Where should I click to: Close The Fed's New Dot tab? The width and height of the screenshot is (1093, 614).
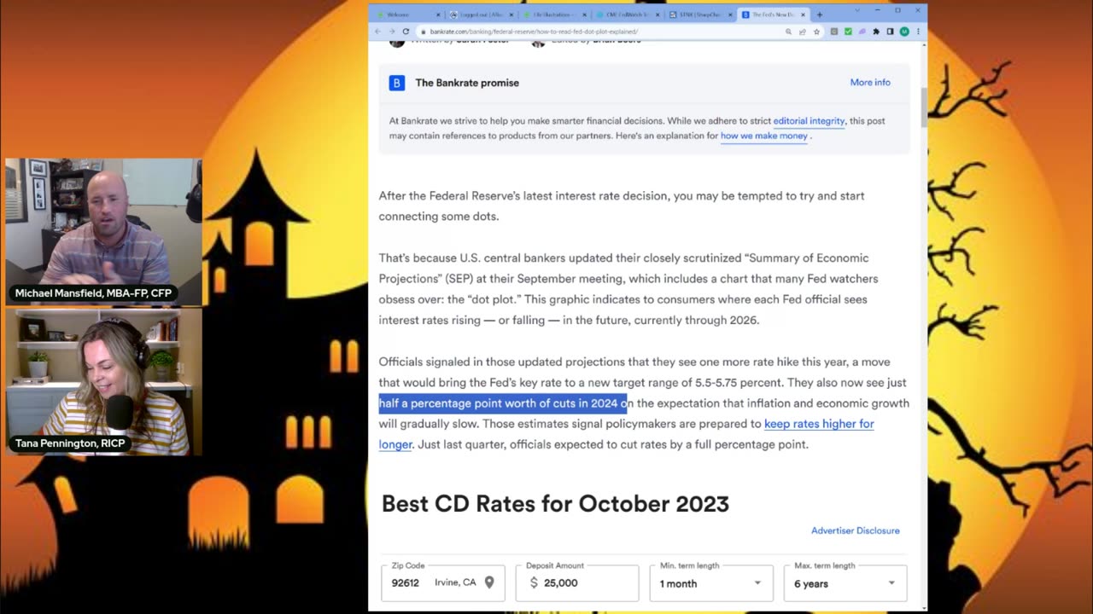(x=803, y=14)
